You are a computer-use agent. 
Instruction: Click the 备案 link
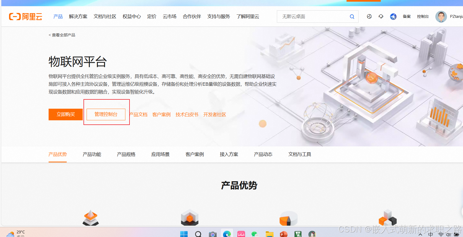pos(407,17)
